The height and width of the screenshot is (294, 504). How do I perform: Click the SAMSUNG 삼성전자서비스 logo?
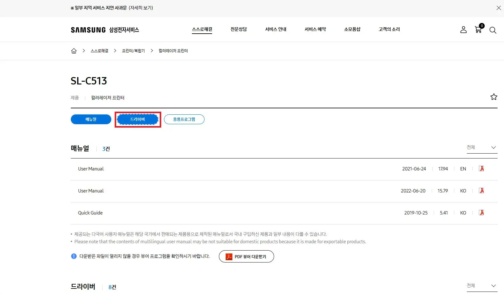(x=105, y=30)
